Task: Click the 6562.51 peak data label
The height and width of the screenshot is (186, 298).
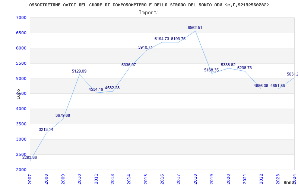Action: click(195, 28)
